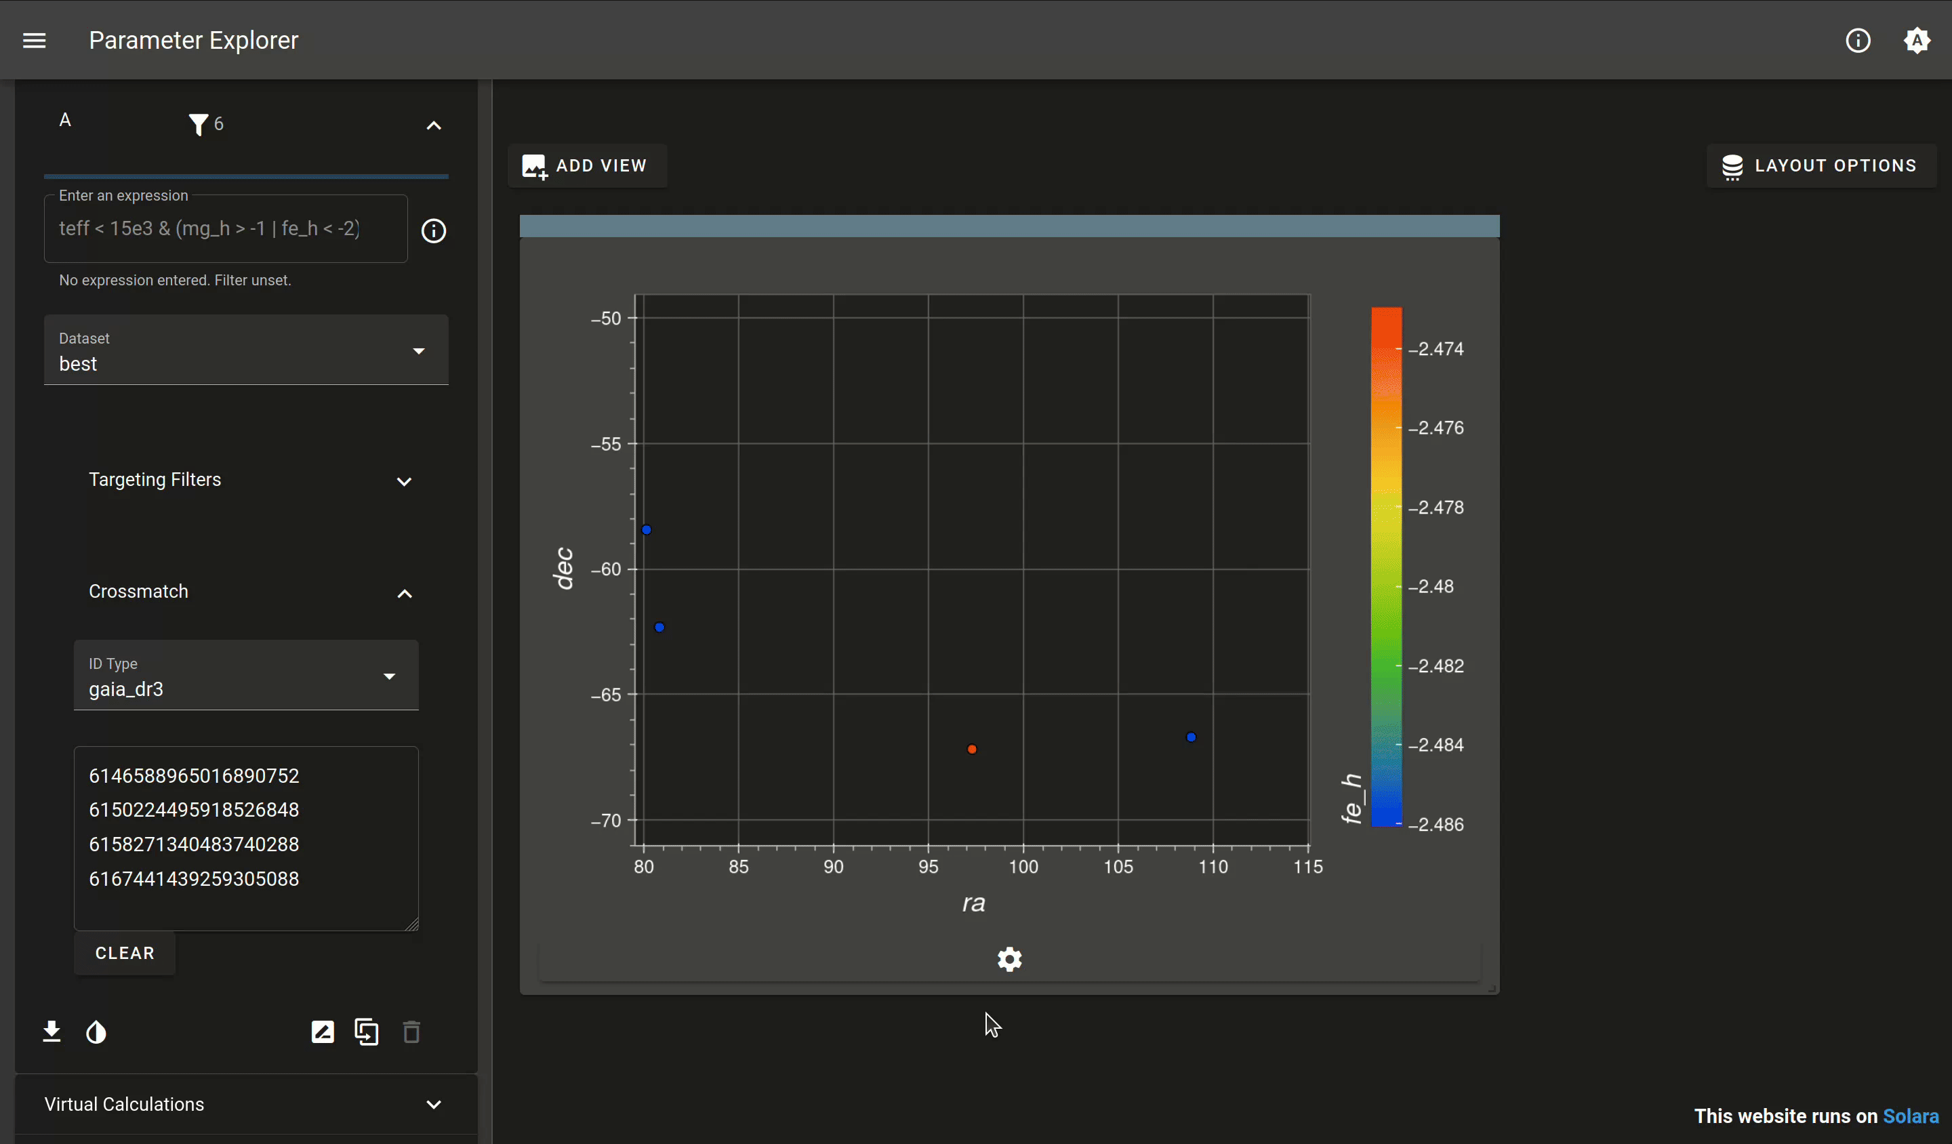Click the plot view header drag bar

point(1009,226)
